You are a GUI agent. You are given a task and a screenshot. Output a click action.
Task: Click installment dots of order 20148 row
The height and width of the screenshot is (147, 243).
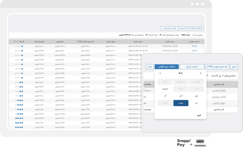(x=19, y=46)
